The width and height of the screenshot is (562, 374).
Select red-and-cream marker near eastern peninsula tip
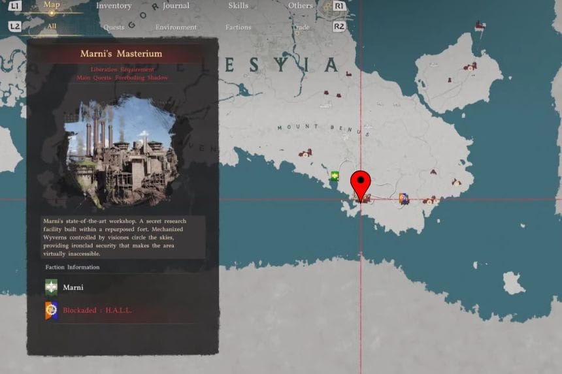pos(456,183)
